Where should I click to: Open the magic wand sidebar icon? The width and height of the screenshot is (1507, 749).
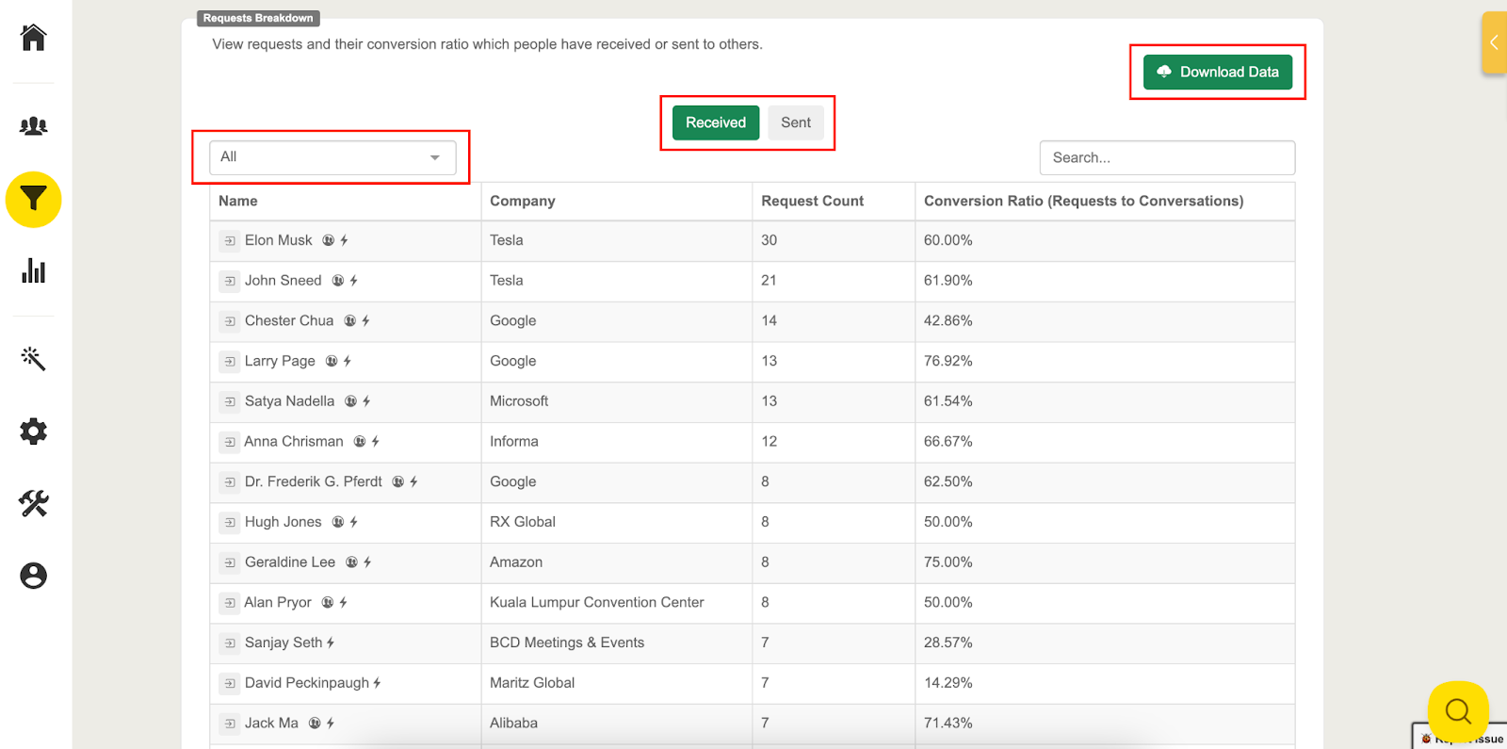34,358
